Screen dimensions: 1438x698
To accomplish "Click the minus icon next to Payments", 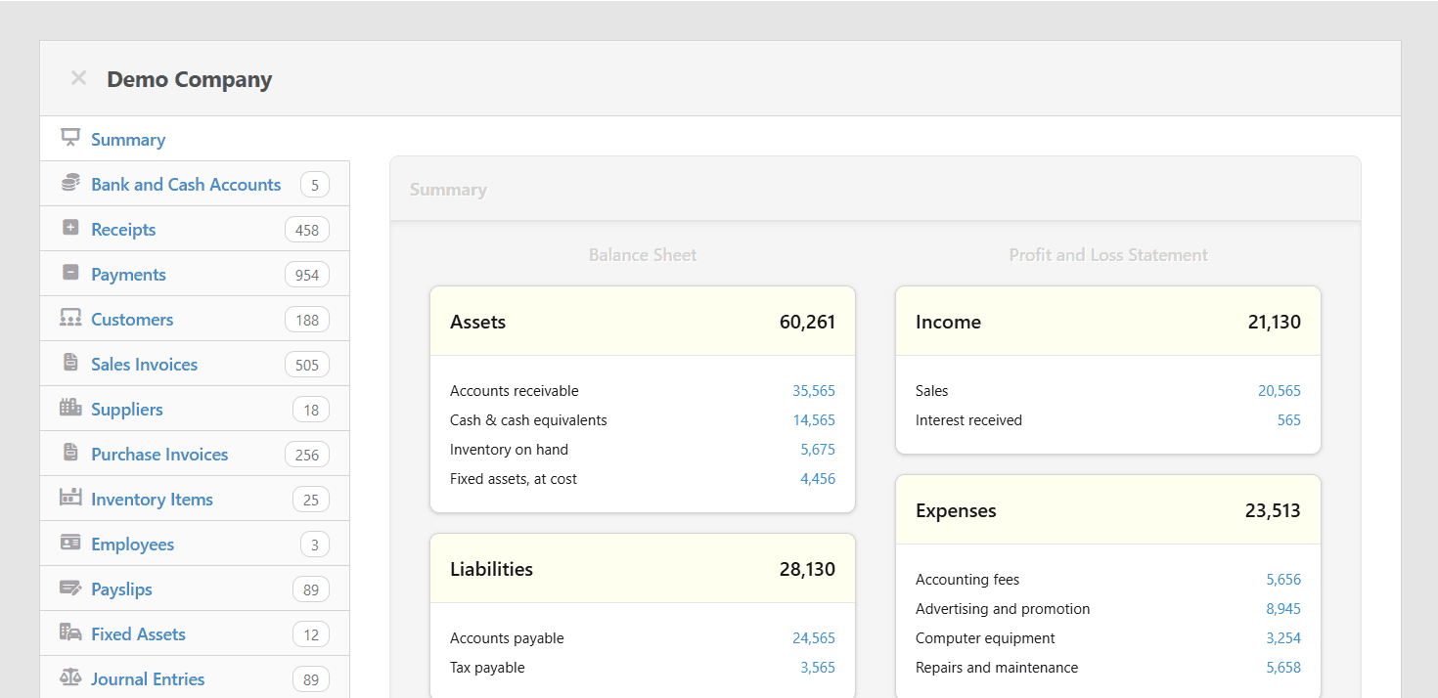I will click(x=69, y=272).
